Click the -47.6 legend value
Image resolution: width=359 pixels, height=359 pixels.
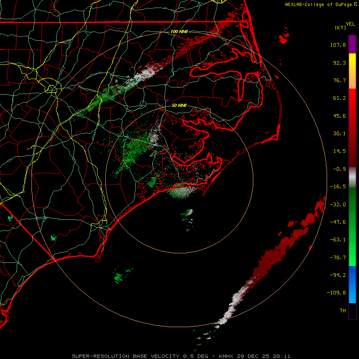click(x=338, y=222)
